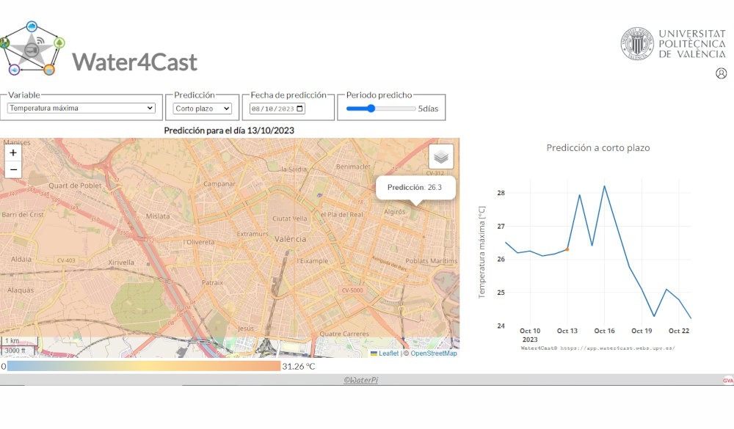Open the Leaflet attribution link
Viewport: 734px width, 429px height.
[x=390, y=353]
